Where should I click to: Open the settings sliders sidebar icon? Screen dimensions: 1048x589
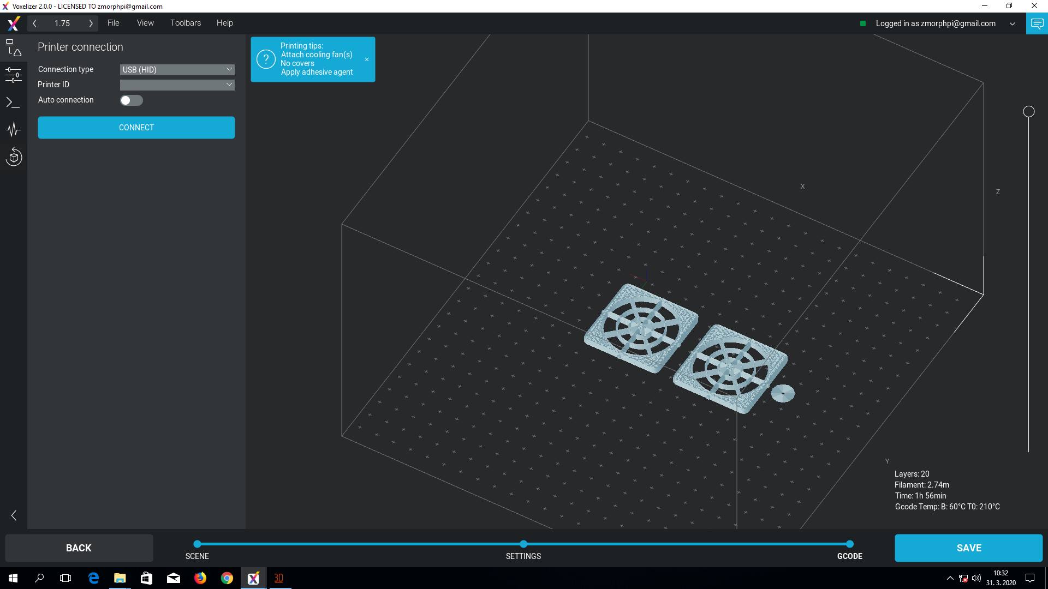pyautogui.click(x=14, y=75)
